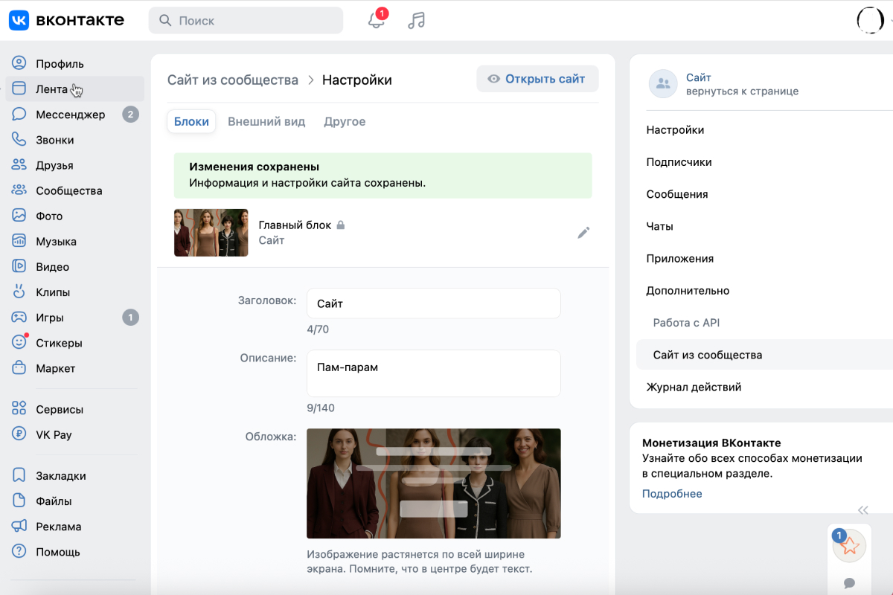Viewport: 893px width, 595px height.
Task: Switch to the Блоки tab
Action: point(191,121)
